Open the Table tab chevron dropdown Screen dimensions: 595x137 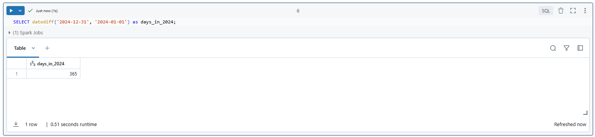[33, 48]
